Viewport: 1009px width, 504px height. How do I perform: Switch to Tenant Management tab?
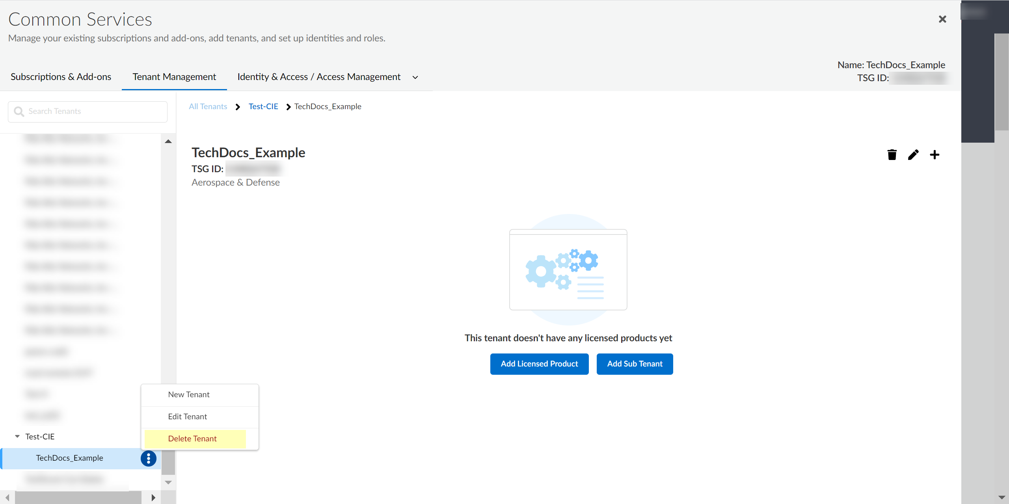pos(174,77)
